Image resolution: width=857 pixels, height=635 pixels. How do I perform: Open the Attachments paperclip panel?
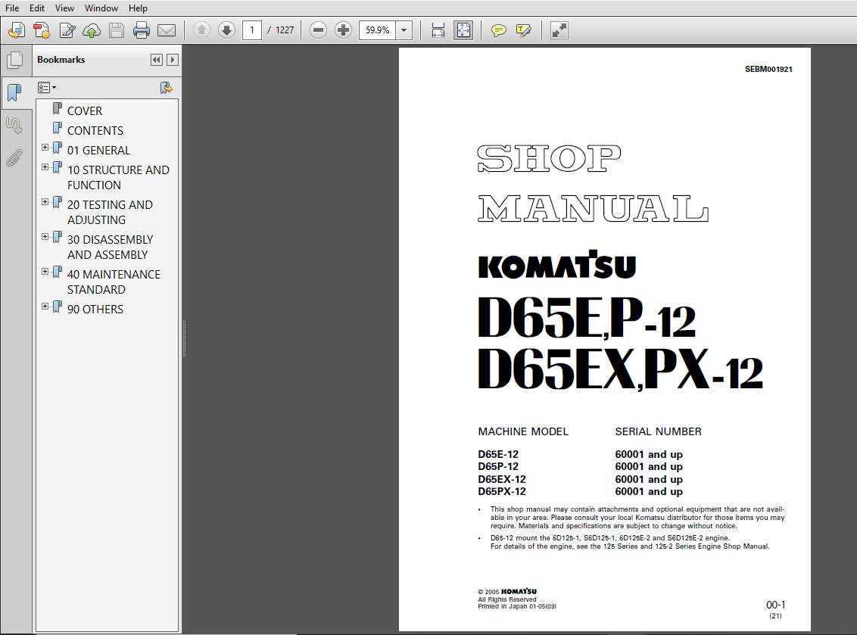(14, 158)
